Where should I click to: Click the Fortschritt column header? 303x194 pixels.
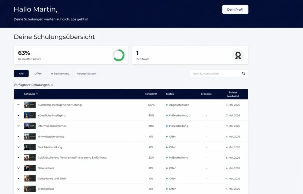151,94
